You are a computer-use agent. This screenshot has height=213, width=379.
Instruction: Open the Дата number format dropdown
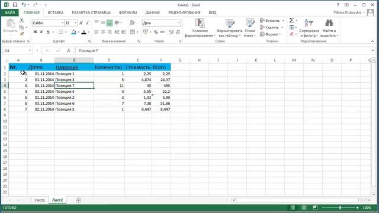point(179,23)
